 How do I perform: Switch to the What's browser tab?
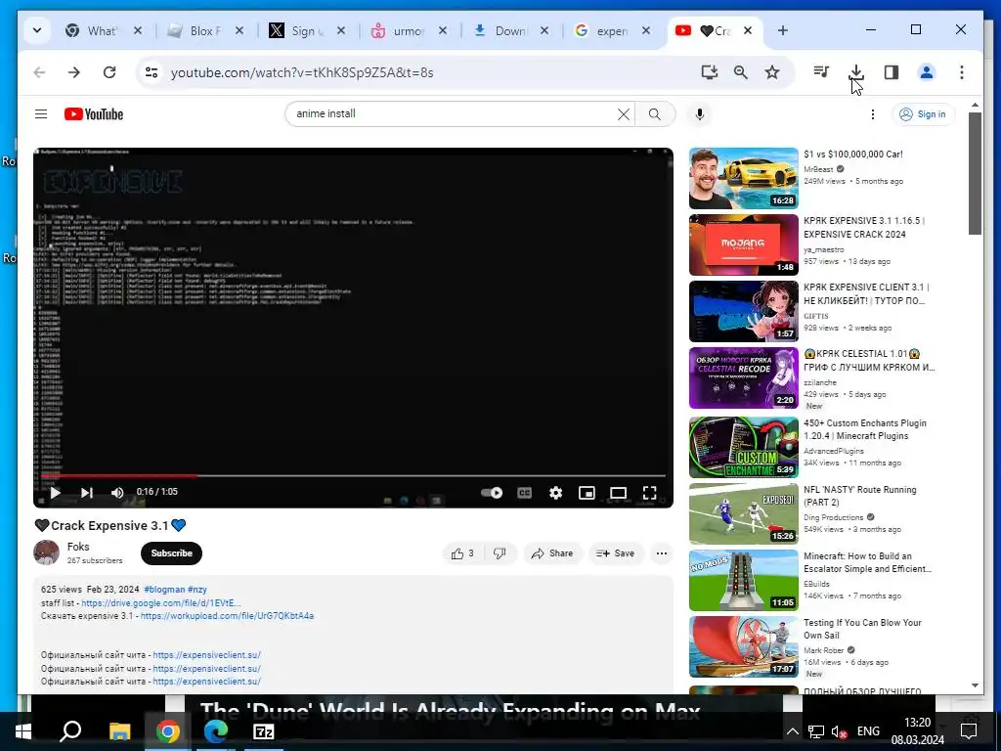pyautogui.click(x=103, y=30)
